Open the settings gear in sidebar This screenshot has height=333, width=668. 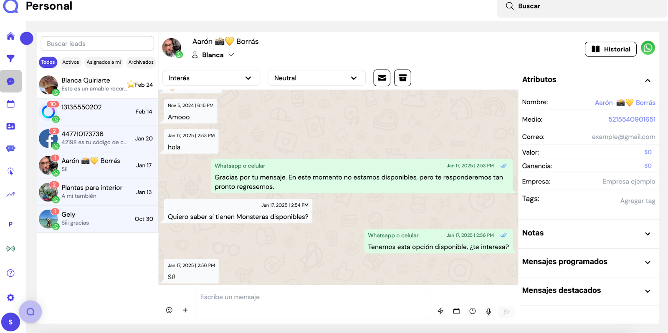[11, 298]
